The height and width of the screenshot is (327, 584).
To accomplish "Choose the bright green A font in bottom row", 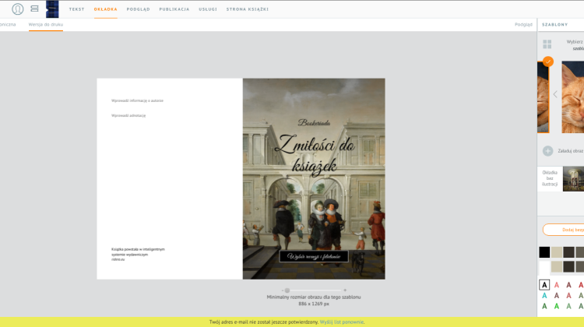I will click(557, 306).
